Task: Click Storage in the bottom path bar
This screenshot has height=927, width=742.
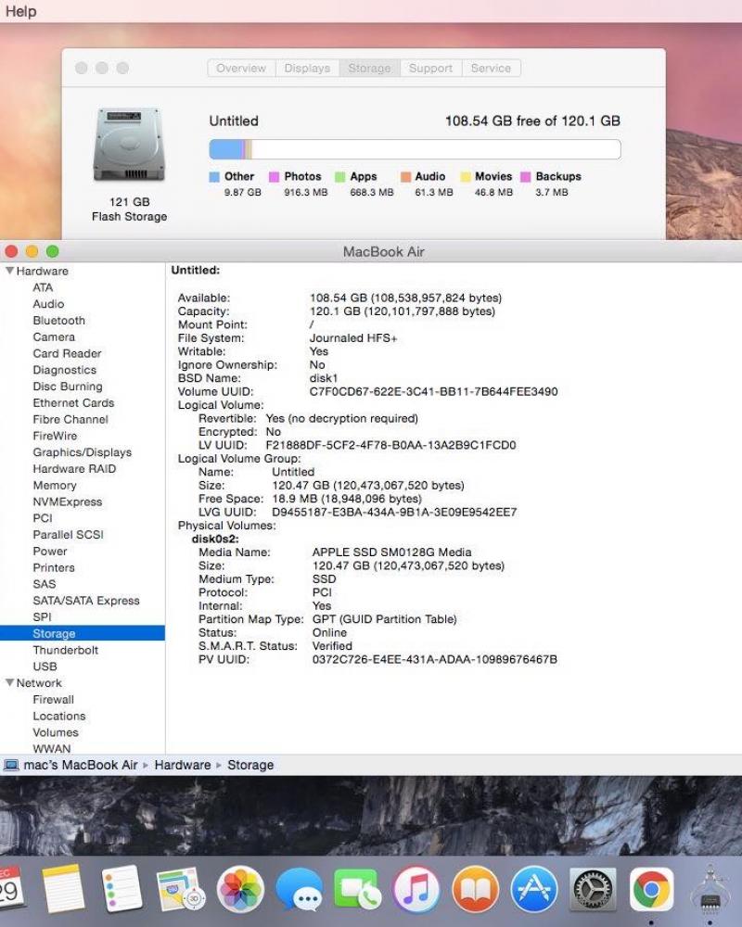Action: 250,765
